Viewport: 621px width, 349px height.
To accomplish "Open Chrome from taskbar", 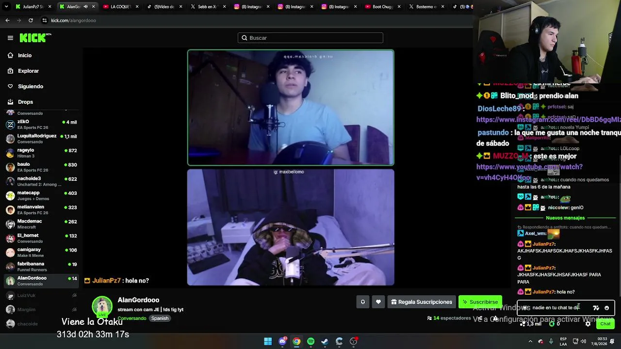I will click(296, 341).
